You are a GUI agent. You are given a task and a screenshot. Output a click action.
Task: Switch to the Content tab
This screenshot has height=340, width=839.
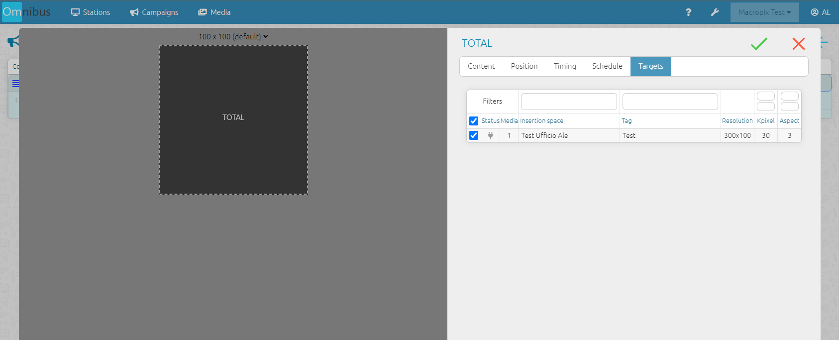pos(481,66)
